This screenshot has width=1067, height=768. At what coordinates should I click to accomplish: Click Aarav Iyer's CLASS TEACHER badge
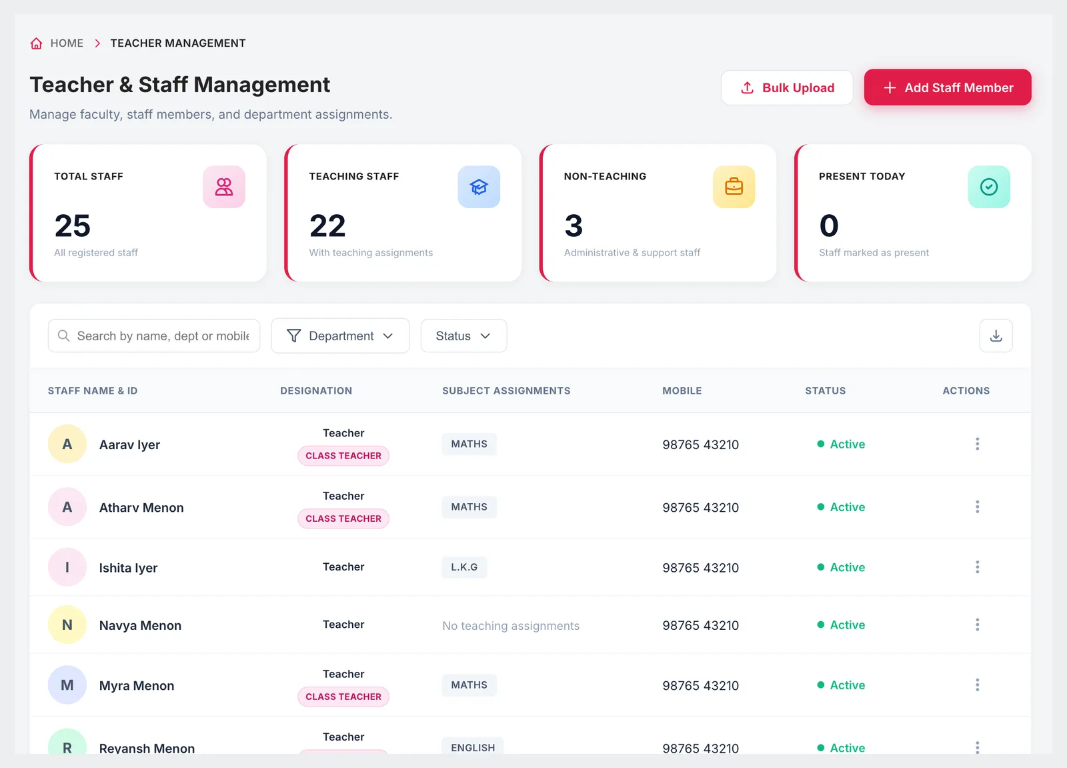[343, 456]
